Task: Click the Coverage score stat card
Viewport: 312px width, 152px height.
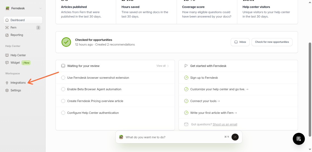Action: (x=207, y=12)
